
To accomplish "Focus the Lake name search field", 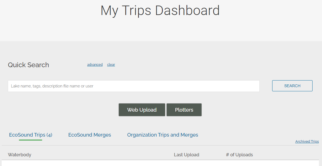I will pos(134,86).
